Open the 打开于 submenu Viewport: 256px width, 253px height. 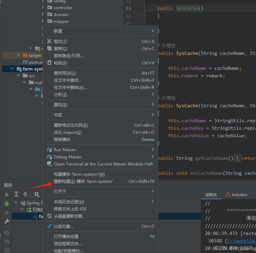tap(101, 191)
